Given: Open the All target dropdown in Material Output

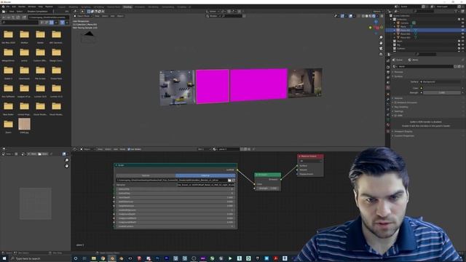Looking at the screenshot, I should point(310,161).
